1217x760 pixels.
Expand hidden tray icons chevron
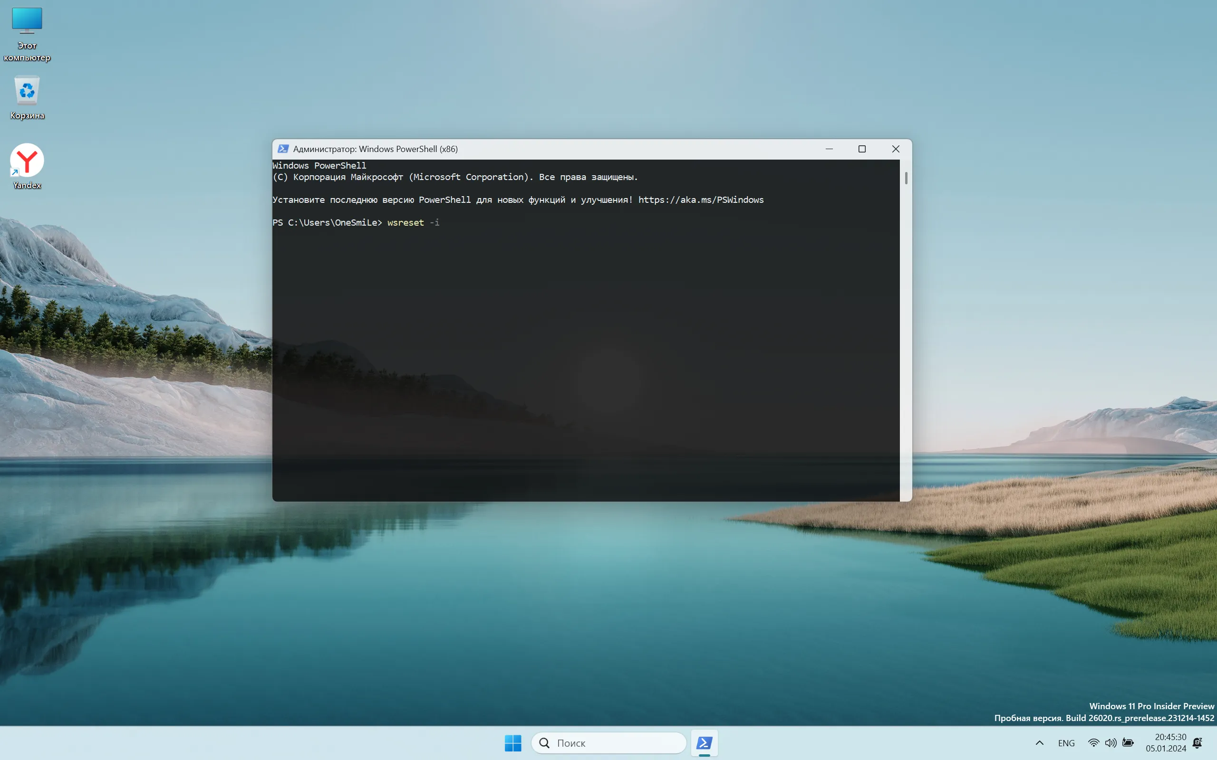coord(1040,743)
